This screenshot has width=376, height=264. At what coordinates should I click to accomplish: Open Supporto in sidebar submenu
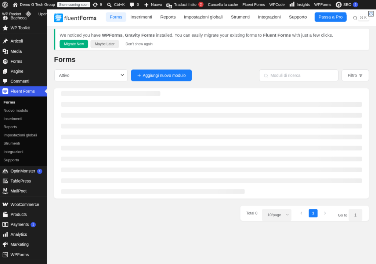[11, 160]
